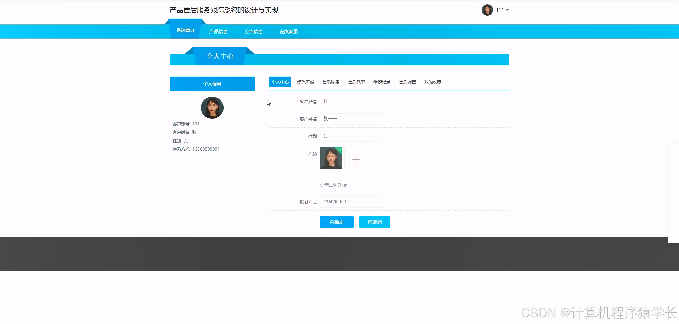Click the 取消 cancel button
Viewport: 679px width, 324px height.
click(375, 222)
